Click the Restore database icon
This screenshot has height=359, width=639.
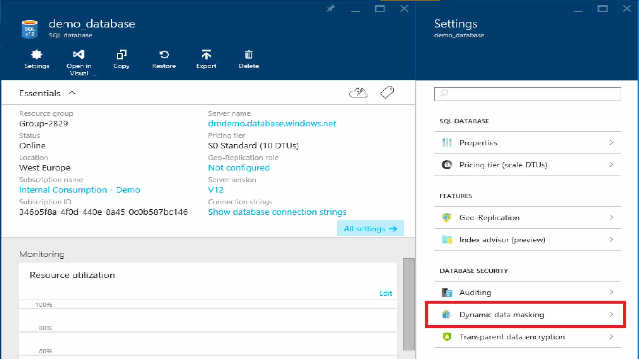pos(164,55)
